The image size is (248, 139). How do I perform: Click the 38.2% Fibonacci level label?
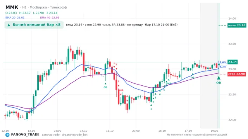tap(222, 67)
